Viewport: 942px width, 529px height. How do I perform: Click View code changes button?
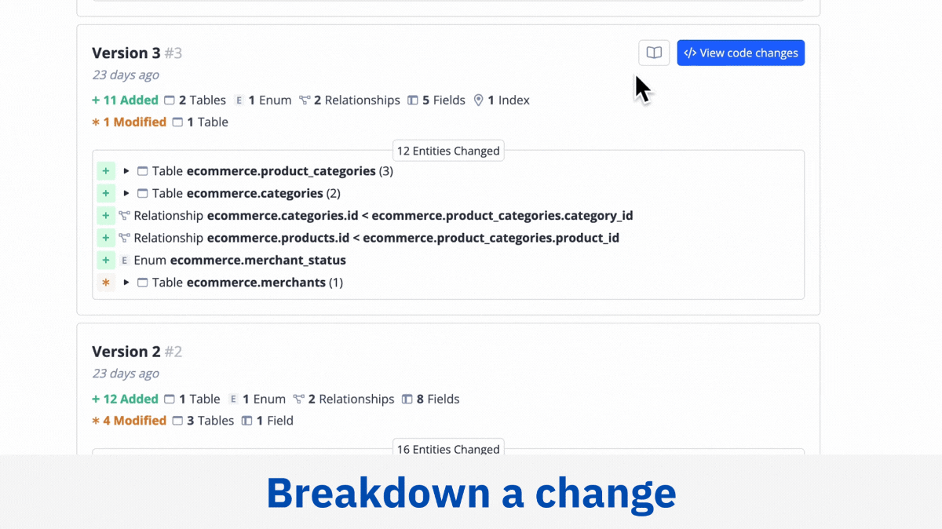pos(740,53)
